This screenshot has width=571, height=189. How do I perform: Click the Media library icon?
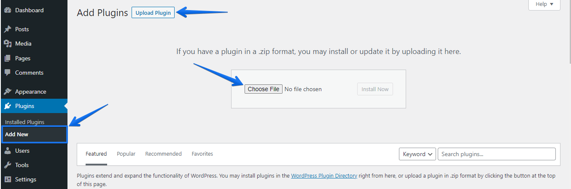[8, 43]
